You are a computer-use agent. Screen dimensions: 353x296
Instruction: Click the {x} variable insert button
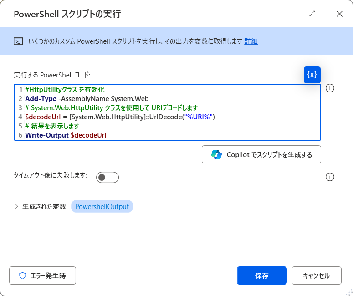(x=312, y=75)
